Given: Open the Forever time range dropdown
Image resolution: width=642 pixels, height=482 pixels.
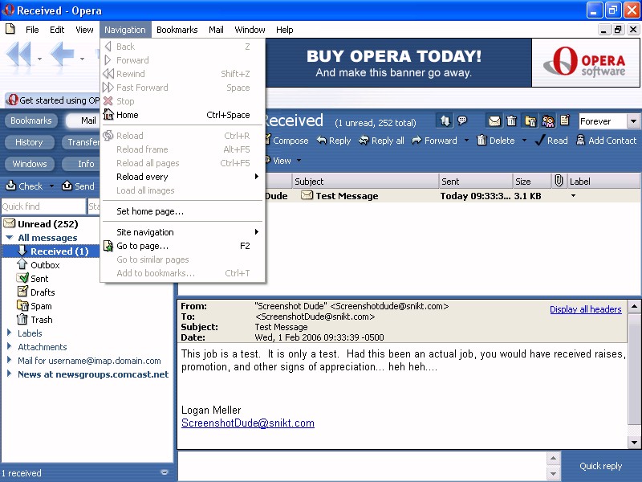Looking at the screenshot, I should 633,121.
